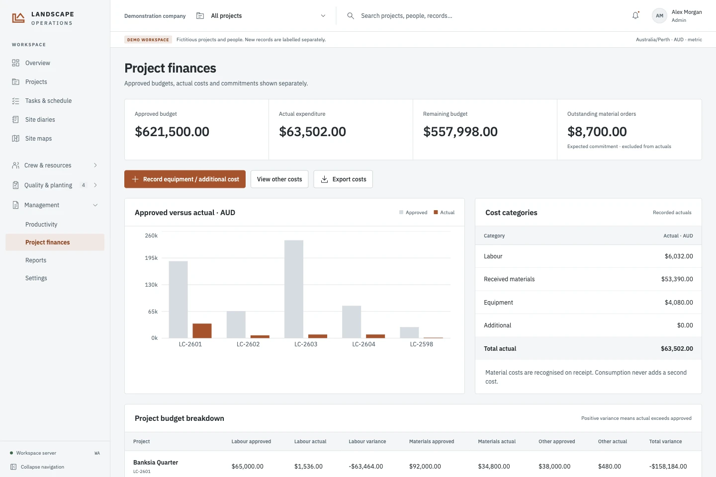Click the Total actual row

coord(588,349)
